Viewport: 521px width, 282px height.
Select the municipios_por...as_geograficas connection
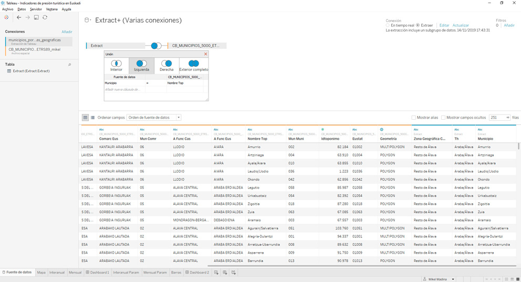[38, 41]
